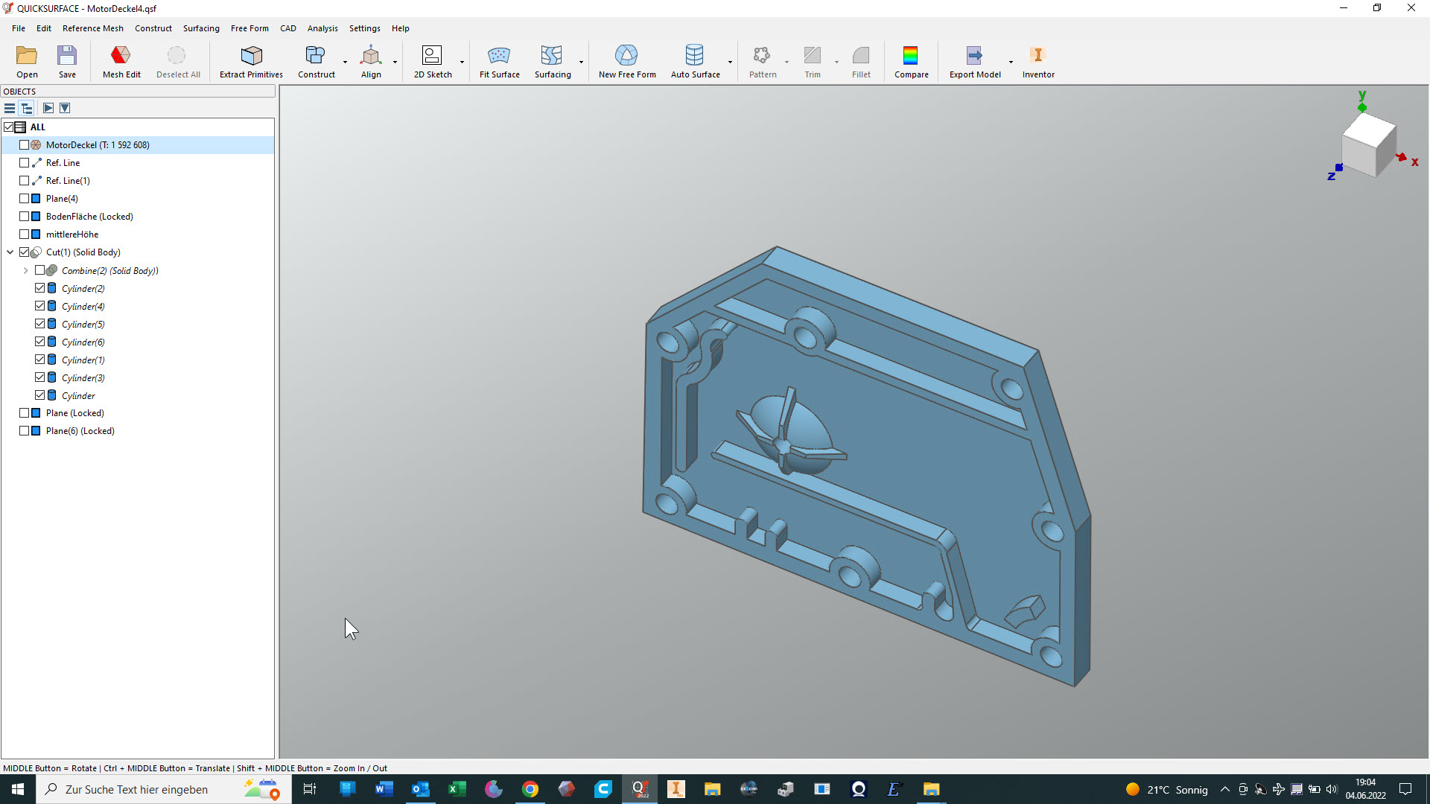Click the Mesh Edit tool icon

pyautogui.click(x=121, y=56)
